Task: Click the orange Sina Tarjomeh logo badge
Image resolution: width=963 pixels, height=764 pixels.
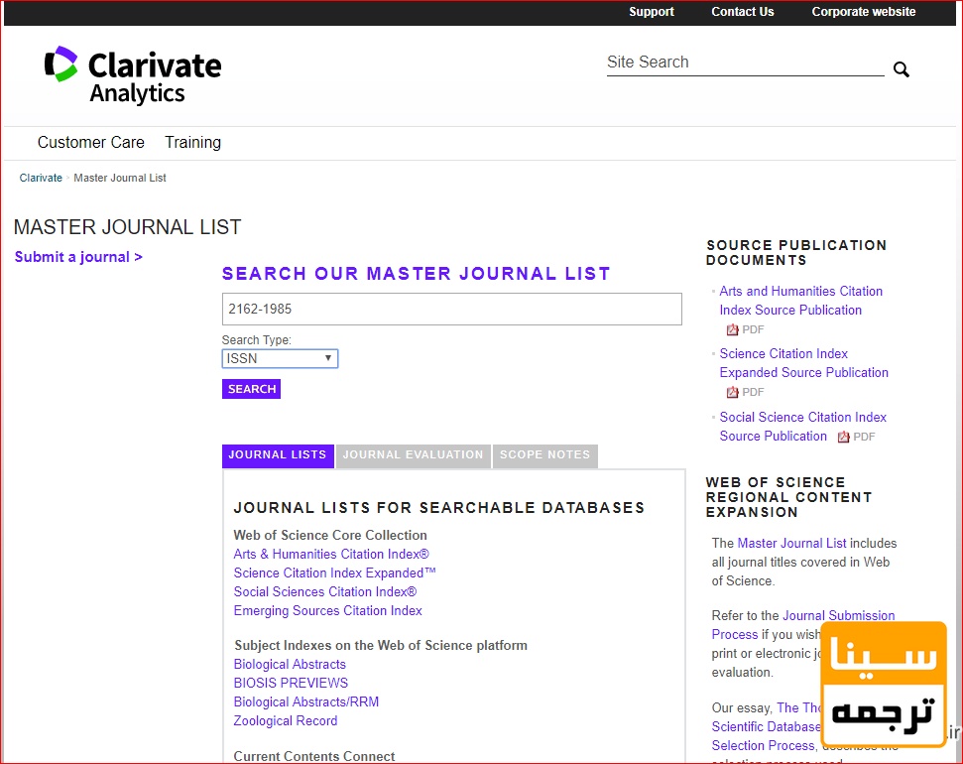Action: click(x=883, y=685)
